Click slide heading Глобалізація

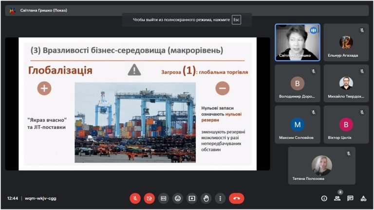[x=60, y=70]
